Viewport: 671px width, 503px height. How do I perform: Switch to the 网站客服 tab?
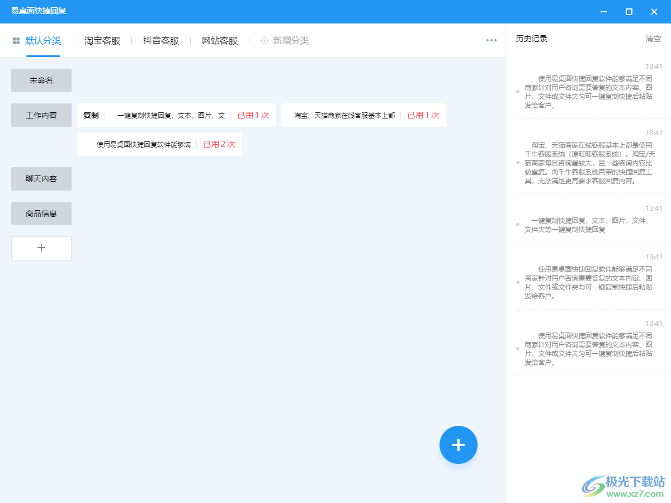[x=220, y=41]
